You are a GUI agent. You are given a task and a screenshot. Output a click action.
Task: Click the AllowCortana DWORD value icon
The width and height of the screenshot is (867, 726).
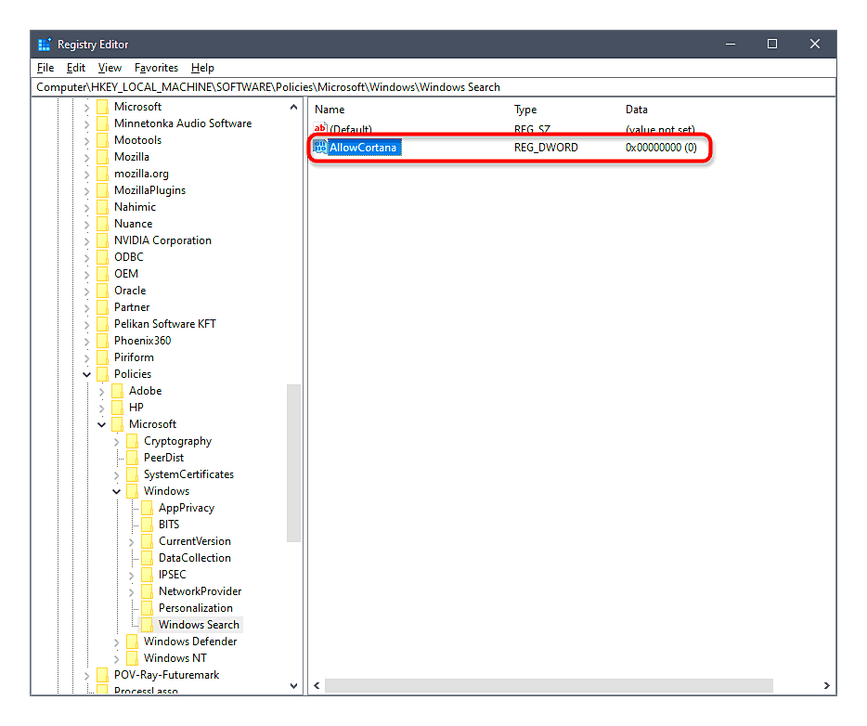320,148
